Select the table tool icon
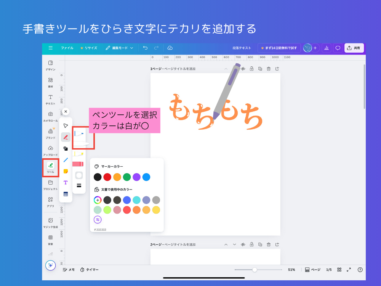This screenshot has width=381, height=286. (66, 194)
